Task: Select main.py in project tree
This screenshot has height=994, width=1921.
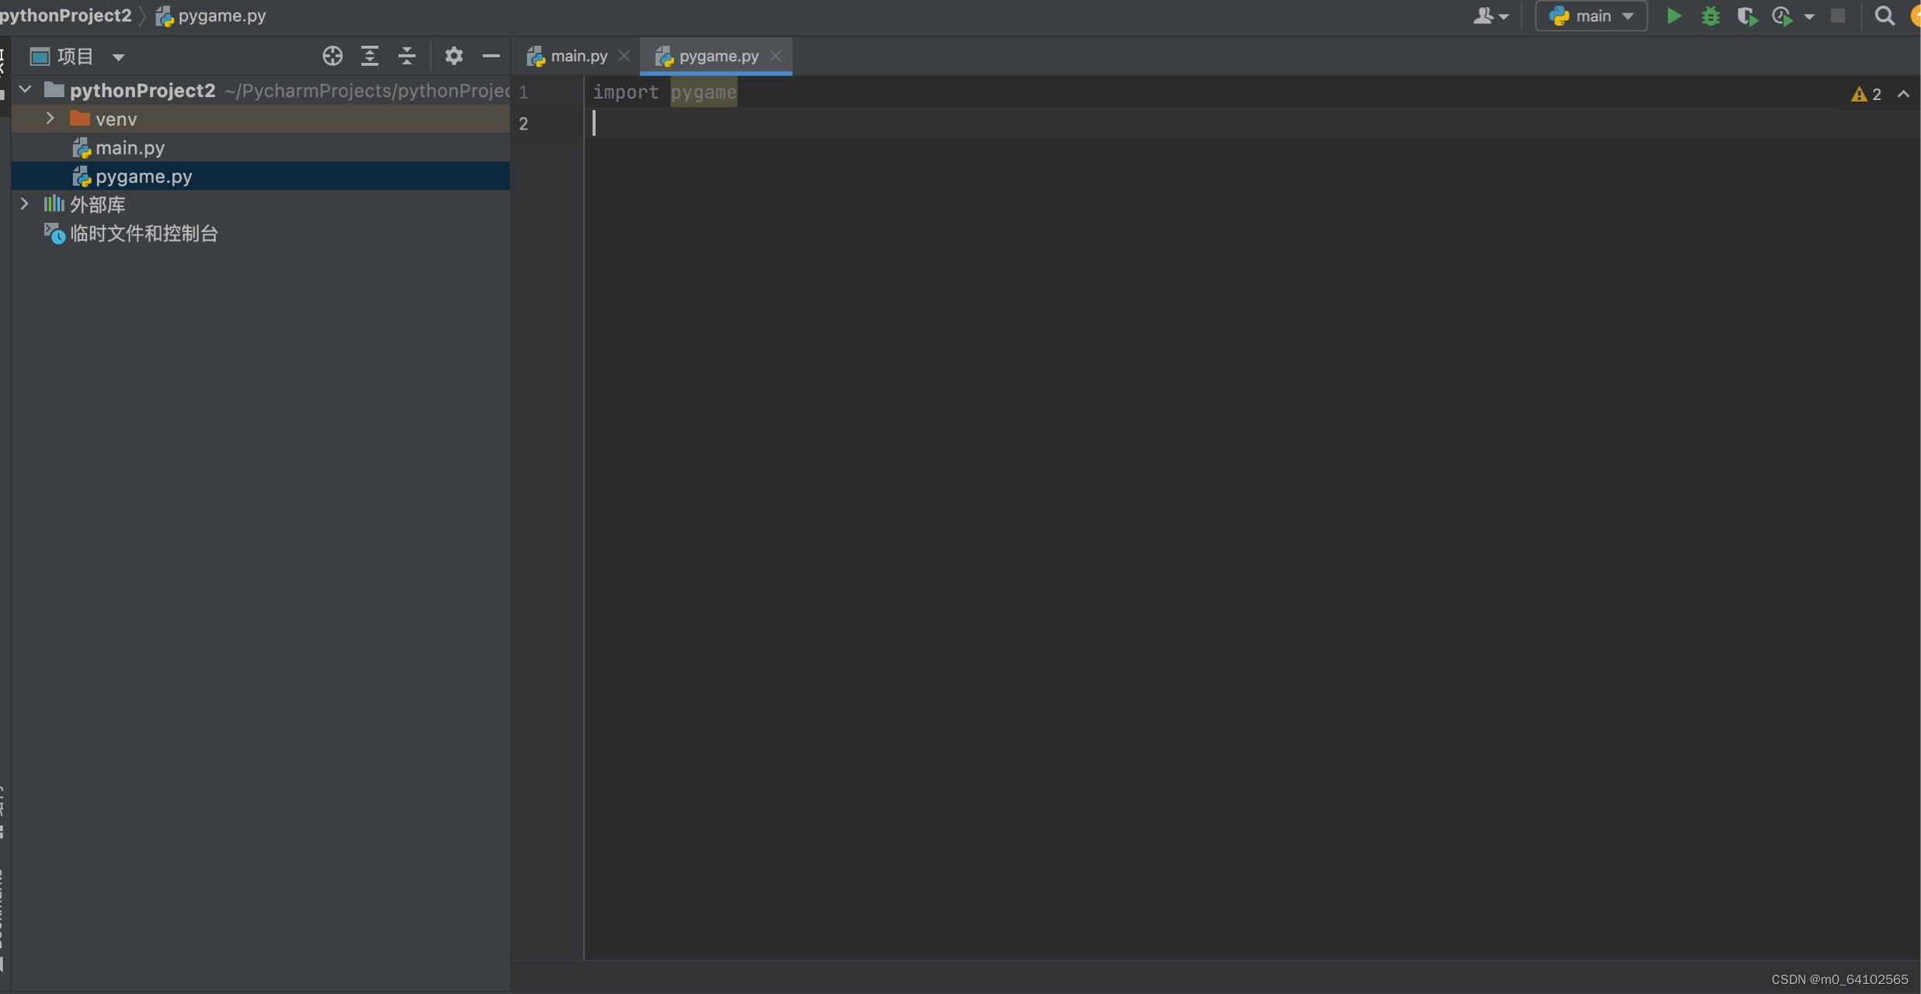Action: (261, 148)
